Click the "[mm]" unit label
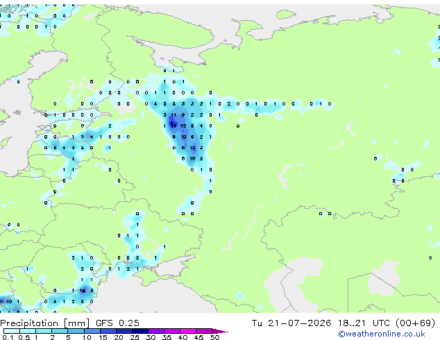440x340 pixels. tap(76, 323)
